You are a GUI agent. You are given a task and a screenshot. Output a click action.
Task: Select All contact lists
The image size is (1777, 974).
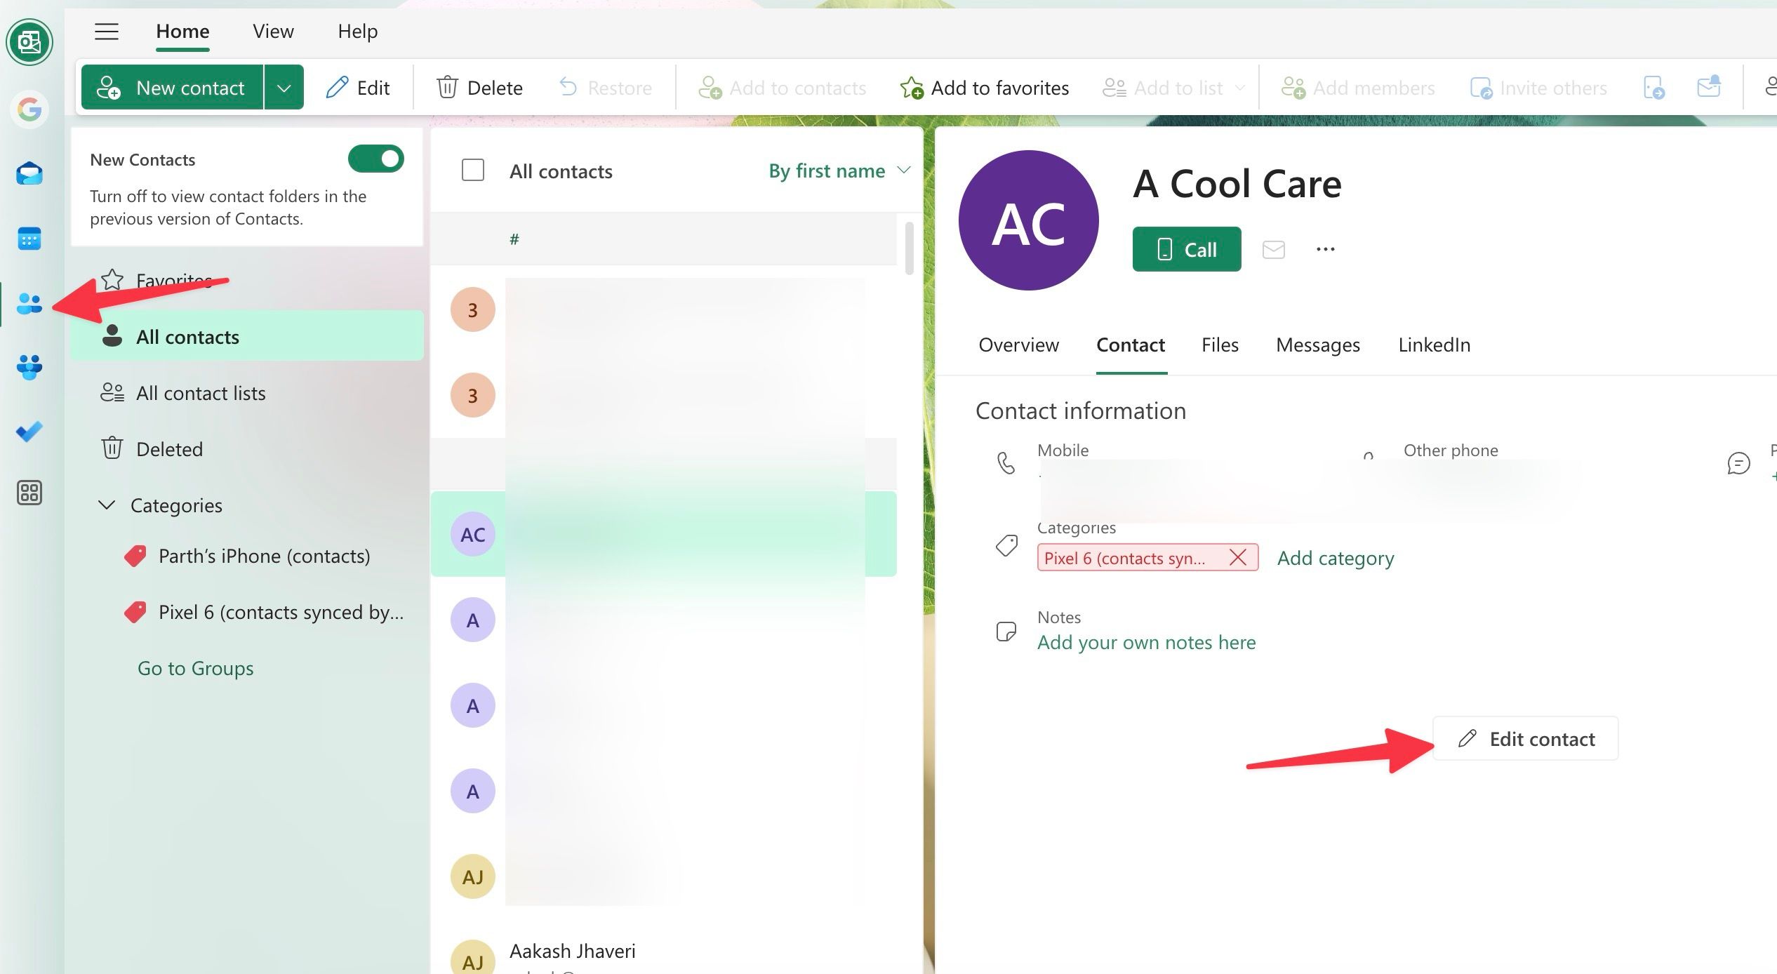click(247, 393)
